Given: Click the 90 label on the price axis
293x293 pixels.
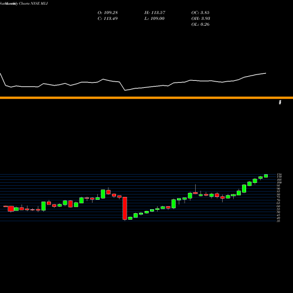Looking at the screenshot, I should coord(278,189).
